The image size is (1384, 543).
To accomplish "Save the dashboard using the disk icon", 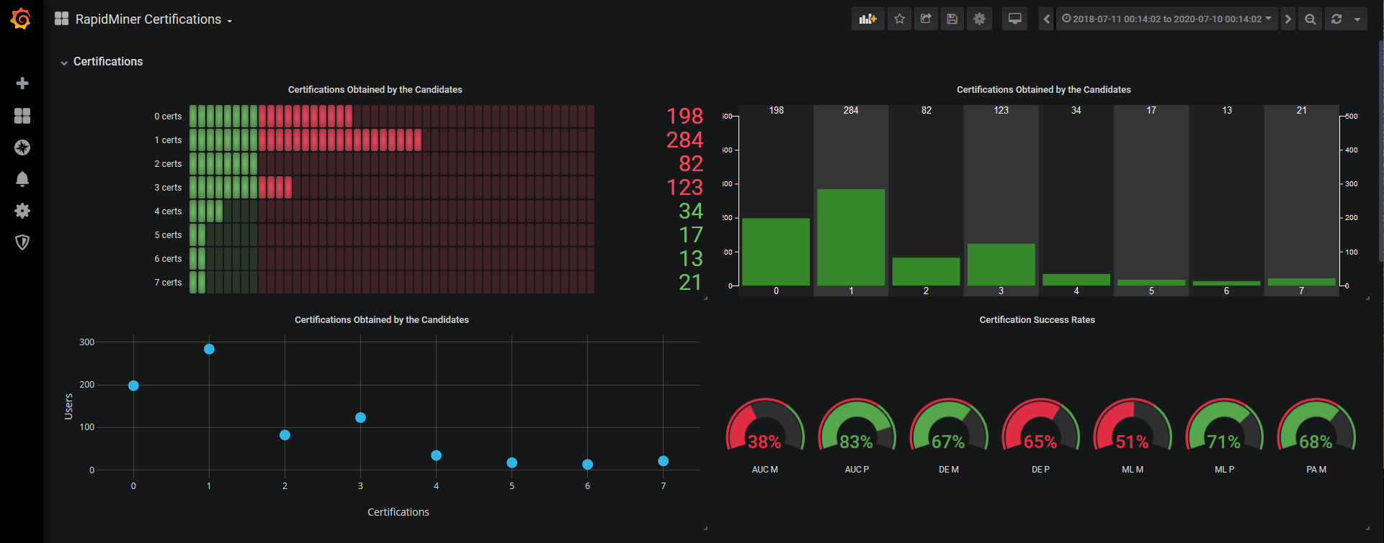I will (952, 19).
